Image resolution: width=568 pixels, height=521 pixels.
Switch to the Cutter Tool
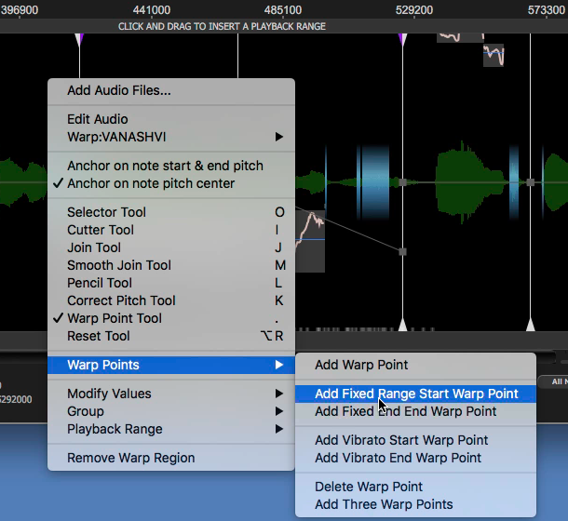pos(101,230)
